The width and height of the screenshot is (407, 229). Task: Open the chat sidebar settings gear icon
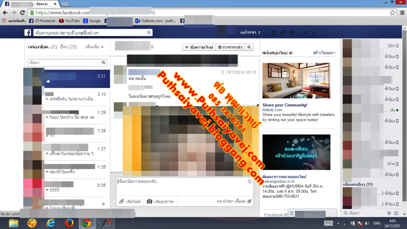point(388,212)
